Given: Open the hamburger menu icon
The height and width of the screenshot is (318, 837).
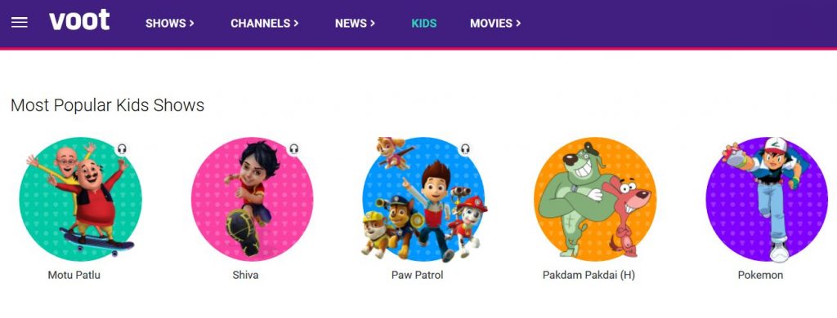Looking at the screenshot, I should click(20, 23).
